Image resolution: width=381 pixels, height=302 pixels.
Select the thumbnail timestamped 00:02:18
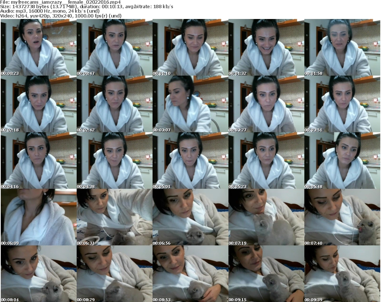click(x=39, y=104)
